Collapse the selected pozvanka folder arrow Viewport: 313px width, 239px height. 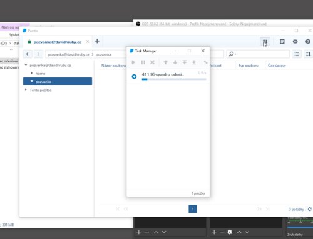click(x=32, y=82)
